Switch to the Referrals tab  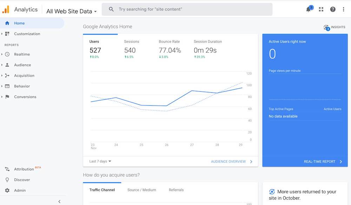point(176,190)
